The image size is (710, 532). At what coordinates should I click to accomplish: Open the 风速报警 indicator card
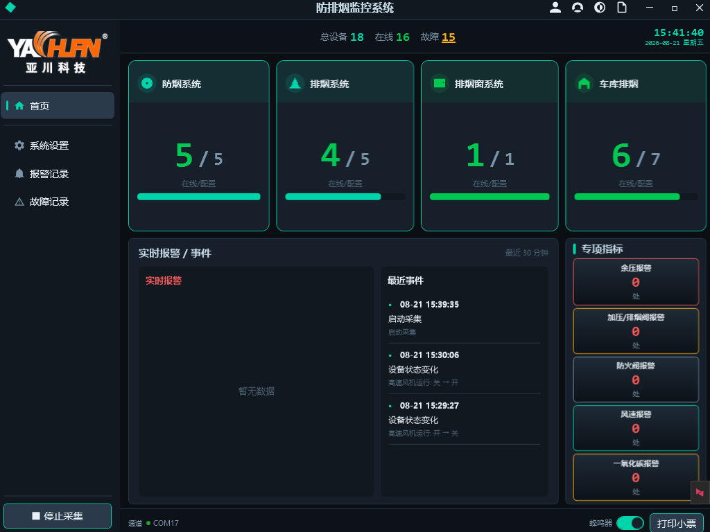pyautogui.click(x=636, y=428)
